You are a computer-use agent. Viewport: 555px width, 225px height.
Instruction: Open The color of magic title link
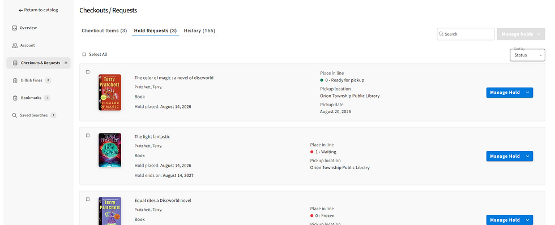(174, 77)
